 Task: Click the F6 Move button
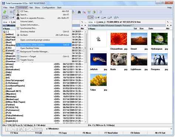tap(87, 133)
